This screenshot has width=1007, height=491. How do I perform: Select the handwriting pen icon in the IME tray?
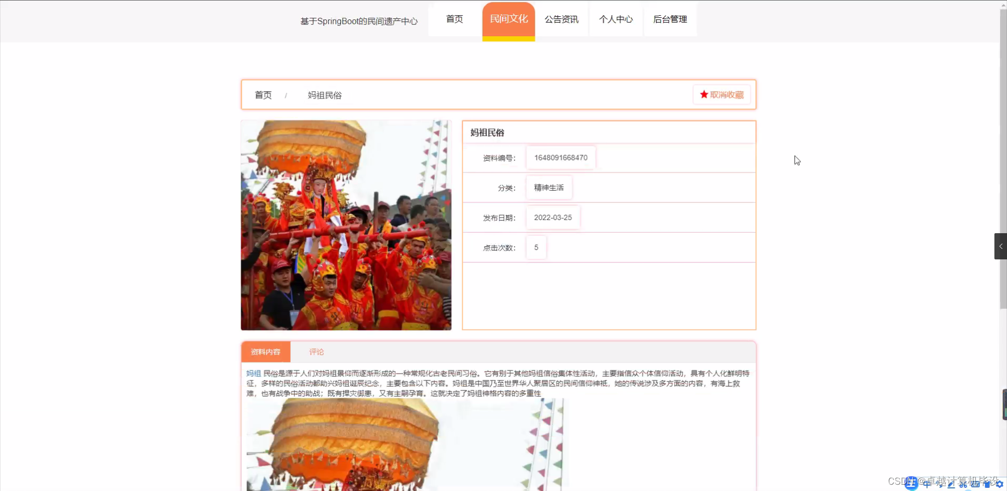click(x=950, y=485)
